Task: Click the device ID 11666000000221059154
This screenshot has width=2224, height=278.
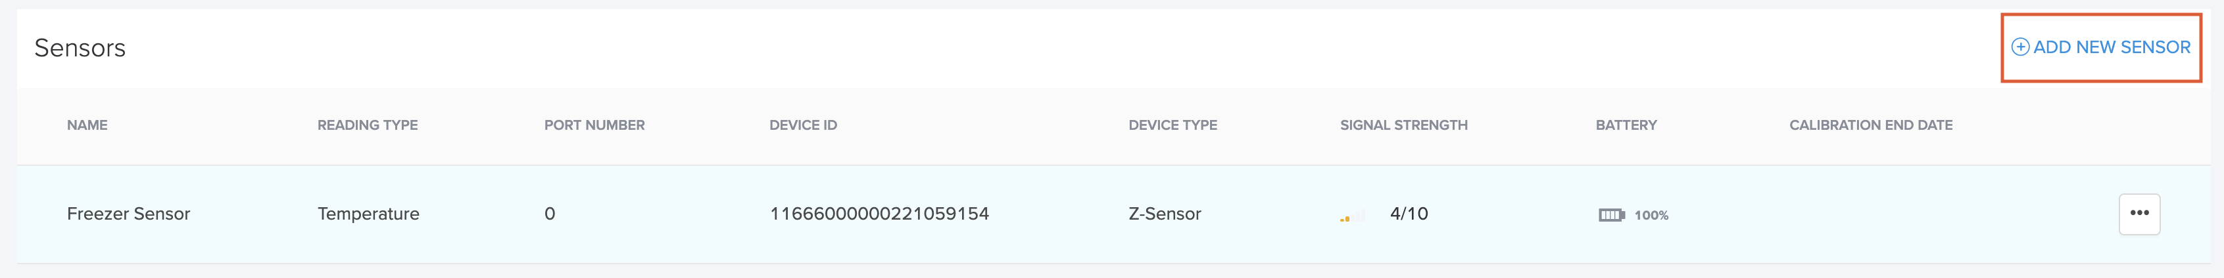Action: 879,214
